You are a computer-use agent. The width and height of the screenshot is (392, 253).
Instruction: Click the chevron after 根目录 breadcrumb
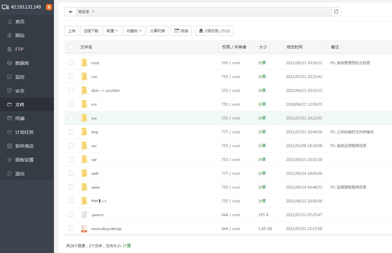click(x=93, y=12)
